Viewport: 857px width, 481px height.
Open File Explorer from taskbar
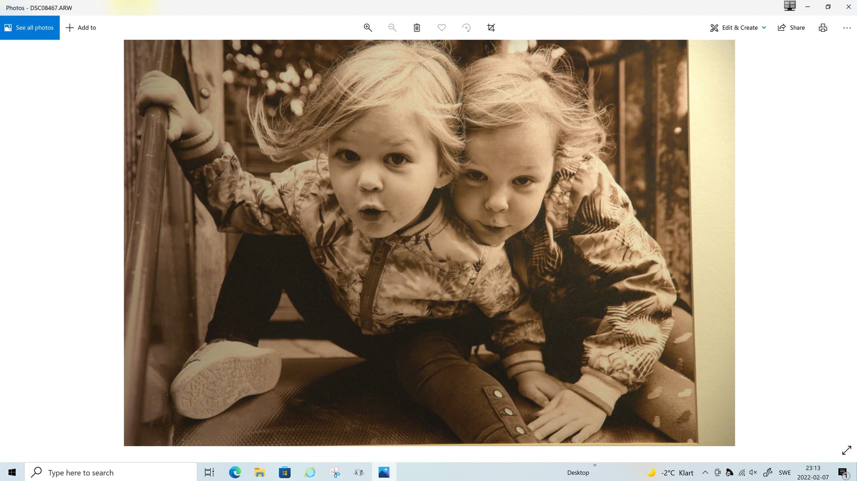260,473
